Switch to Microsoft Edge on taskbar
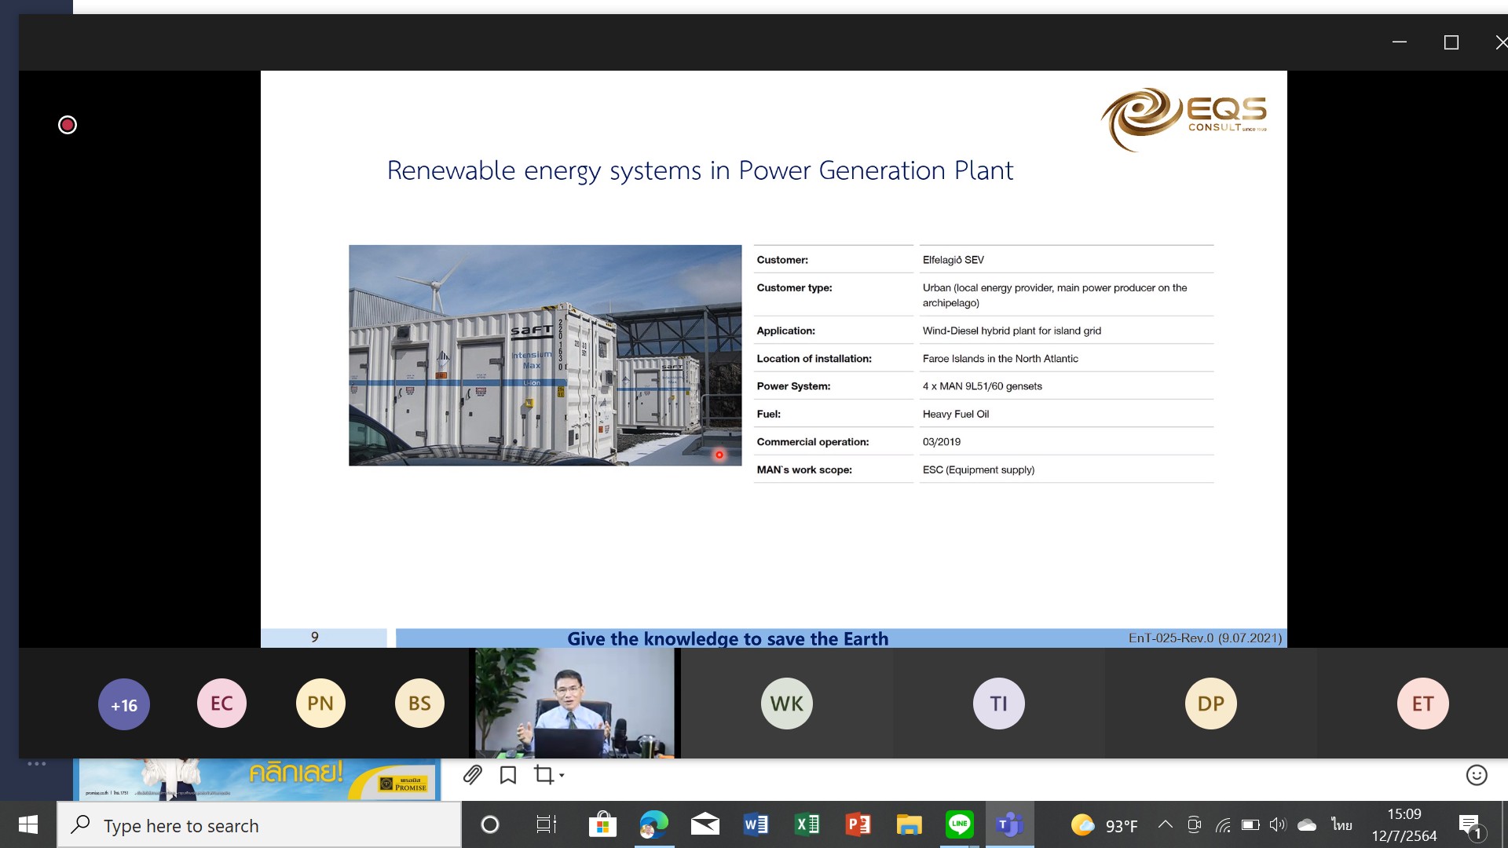Screen dimensions: 1508x848 (x=653, y=824)
